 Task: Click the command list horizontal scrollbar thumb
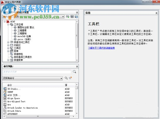(38, 116)
